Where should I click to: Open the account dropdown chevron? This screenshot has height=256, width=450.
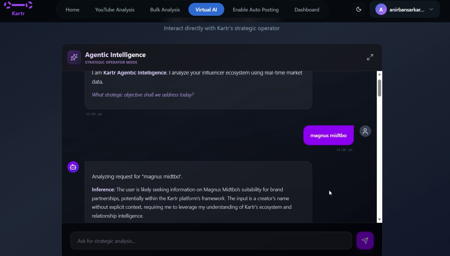pyautogui.click(x=431, y=9)
